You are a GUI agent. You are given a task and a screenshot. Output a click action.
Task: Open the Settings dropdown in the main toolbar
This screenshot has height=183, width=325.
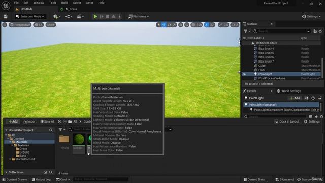pos(311,16)
